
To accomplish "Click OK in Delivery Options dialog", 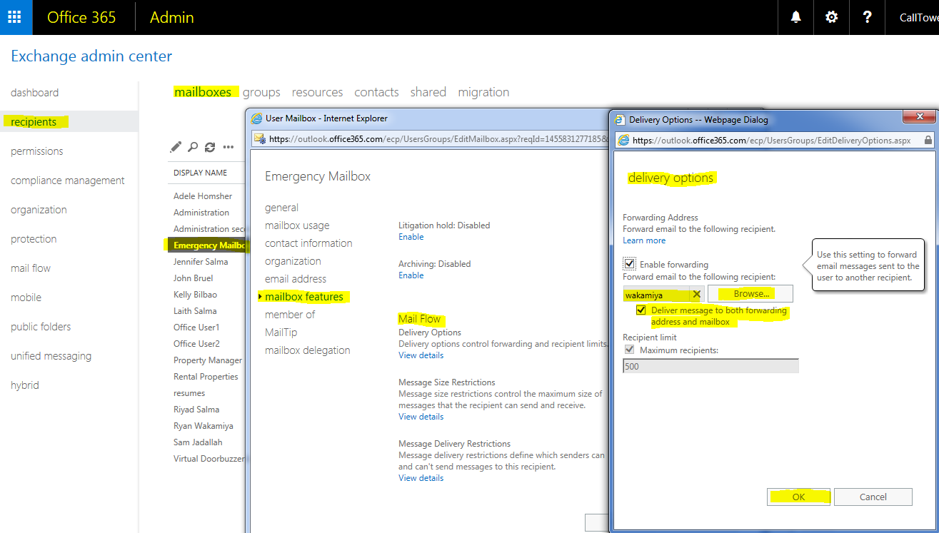I will tap(798, 497).
